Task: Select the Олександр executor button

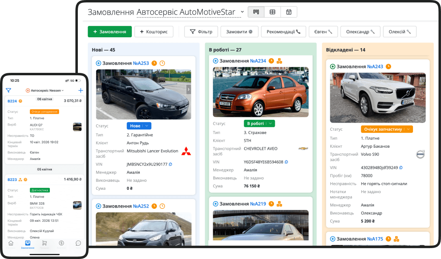Action: (360, 32)
